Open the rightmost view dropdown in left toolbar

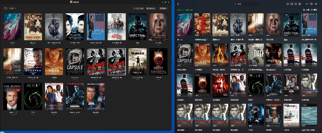tap(163, 8)
